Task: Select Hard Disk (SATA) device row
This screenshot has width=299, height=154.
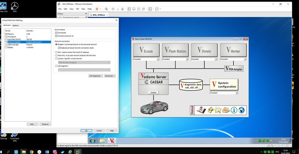Action: tap(28, 39)
